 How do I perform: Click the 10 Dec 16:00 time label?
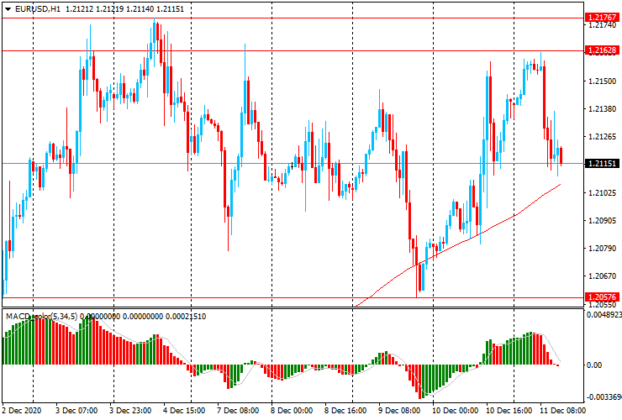point(509,410)
